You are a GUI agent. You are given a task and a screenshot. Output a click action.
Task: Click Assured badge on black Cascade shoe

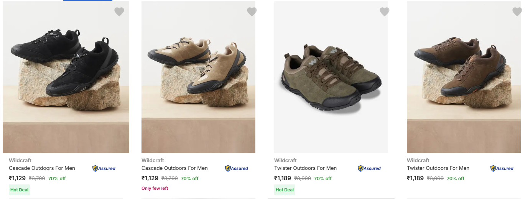104,168
